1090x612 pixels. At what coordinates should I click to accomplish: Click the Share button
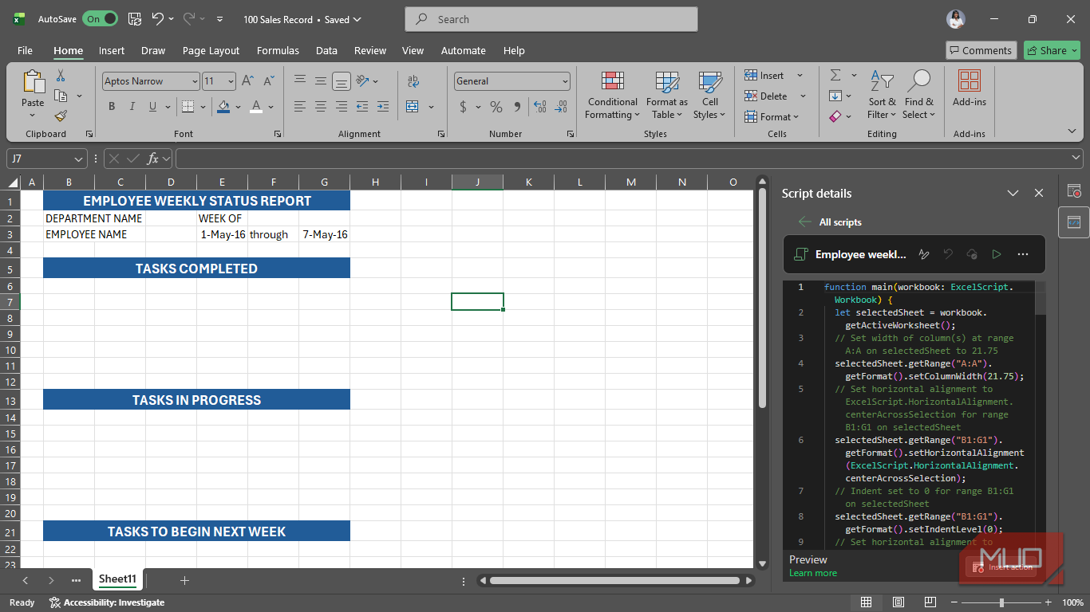[x=1052, y=50]
